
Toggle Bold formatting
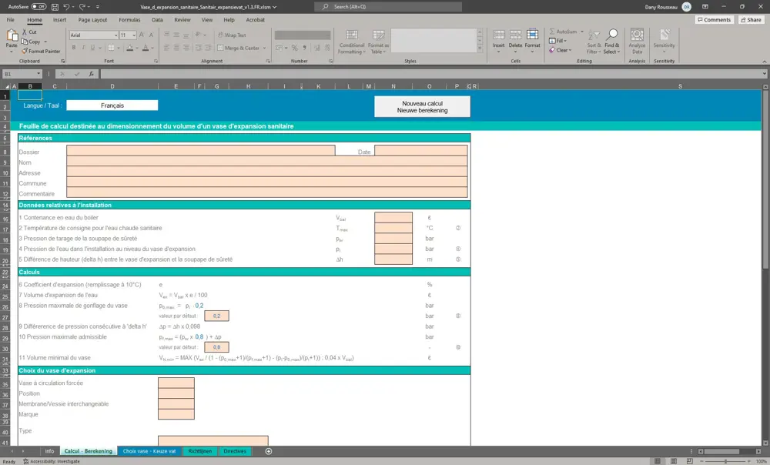click(x=74, y=48)
